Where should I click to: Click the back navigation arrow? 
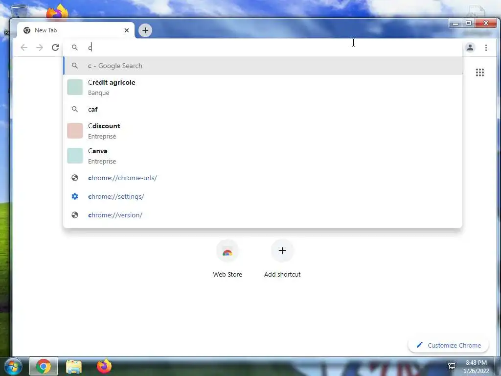click(24, 47)
